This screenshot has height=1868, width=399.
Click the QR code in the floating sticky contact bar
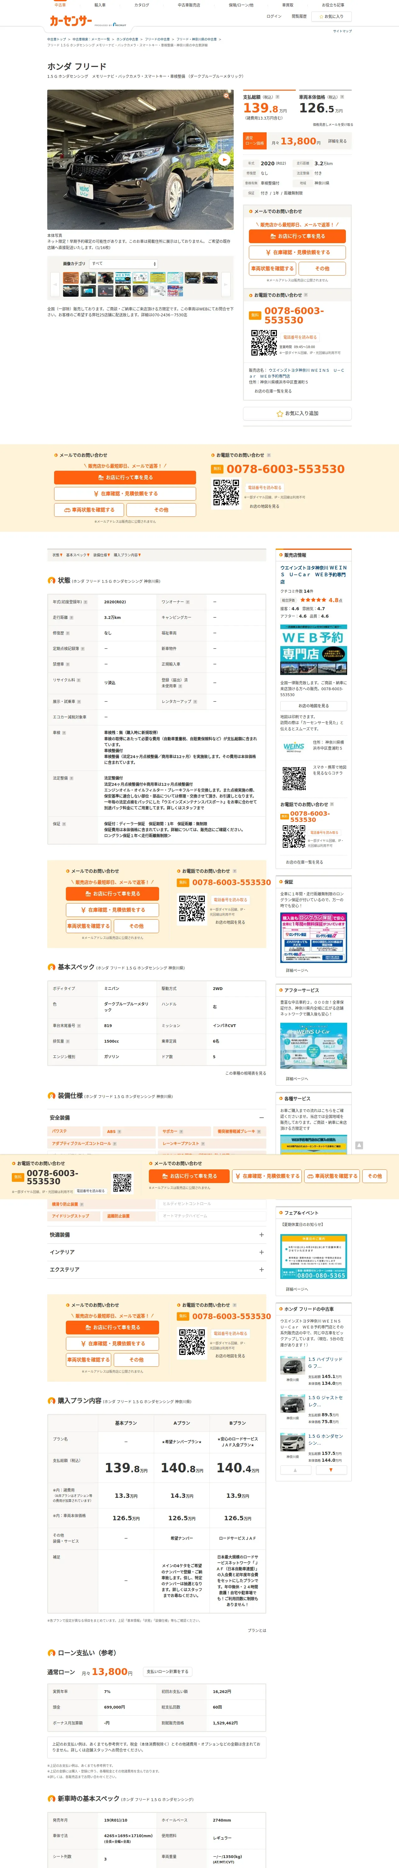pos(122,1183)
